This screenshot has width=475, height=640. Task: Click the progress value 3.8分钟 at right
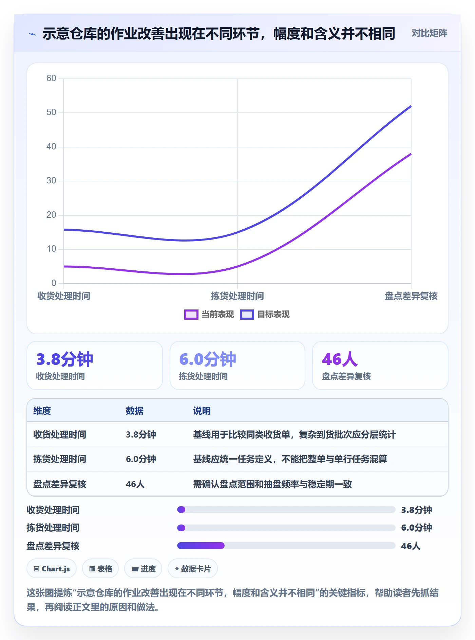[x=416, y=510]
